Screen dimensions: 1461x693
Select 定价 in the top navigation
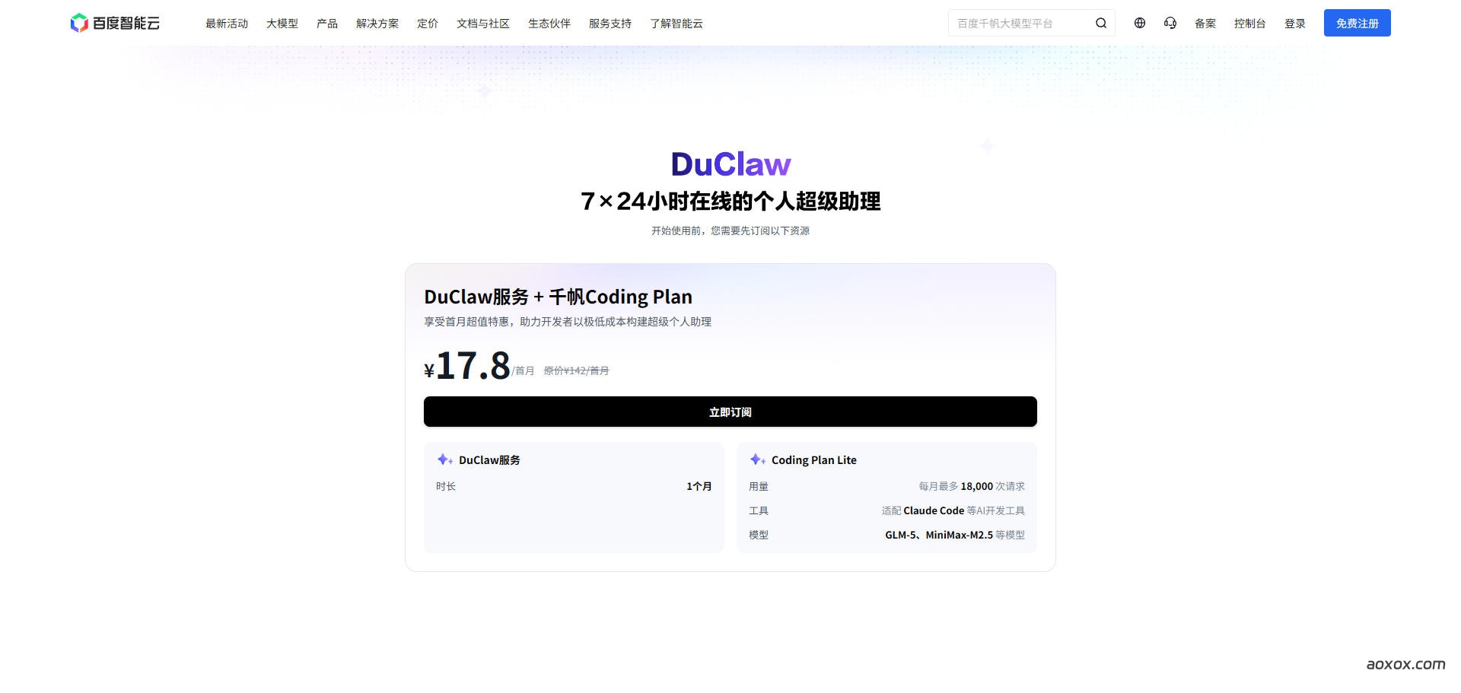coord(427,24)
